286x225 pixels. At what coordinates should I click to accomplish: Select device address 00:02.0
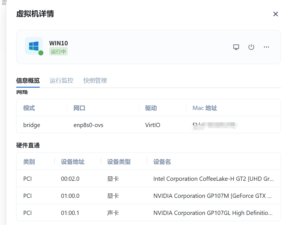click(70, 179)
